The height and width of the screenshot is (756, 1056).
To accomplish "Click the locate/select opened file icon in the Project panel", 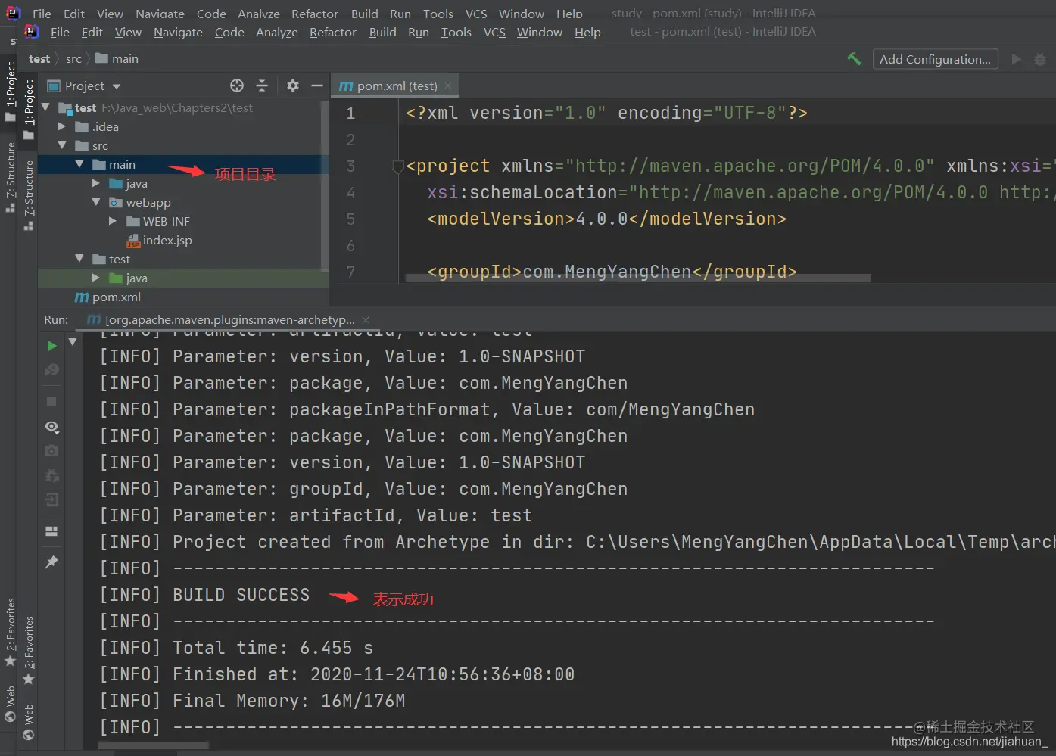I will point(237,86).
